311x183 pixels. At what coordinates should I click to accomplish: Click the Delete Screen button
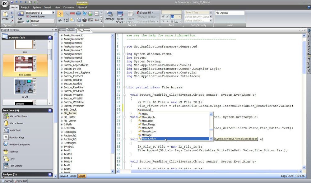35,17
